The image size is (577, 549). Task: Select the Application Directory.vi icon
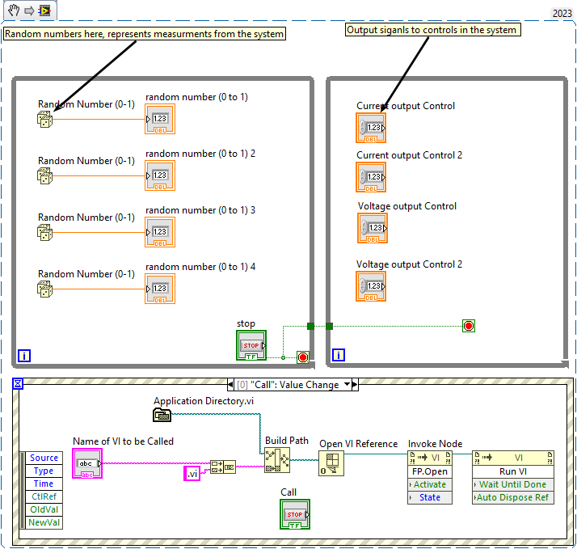[x=162, y=415]
